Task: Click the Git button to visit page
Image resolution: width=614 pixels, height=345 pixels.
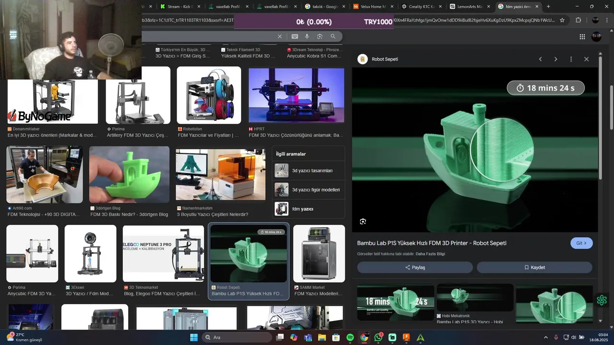Action: 581,243
